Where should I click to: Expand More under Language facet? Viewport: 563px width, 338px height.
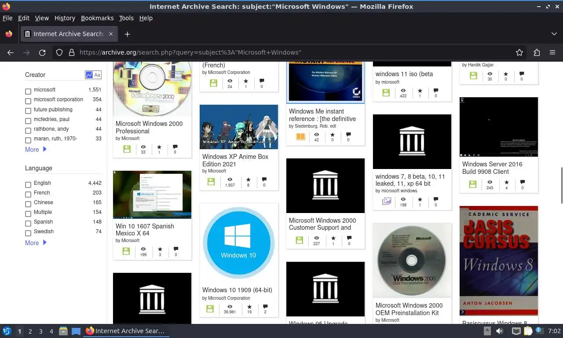tap(36, 243)
